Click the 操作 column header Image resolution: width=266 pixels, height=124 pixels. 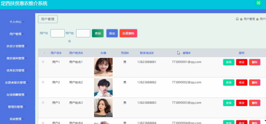pyautogui.click(x=242, y=53)
